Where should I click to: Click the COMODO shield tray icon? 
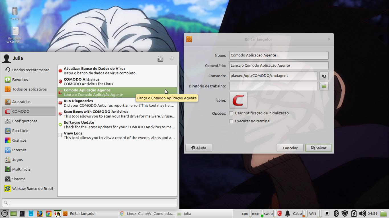coord(280,213)
